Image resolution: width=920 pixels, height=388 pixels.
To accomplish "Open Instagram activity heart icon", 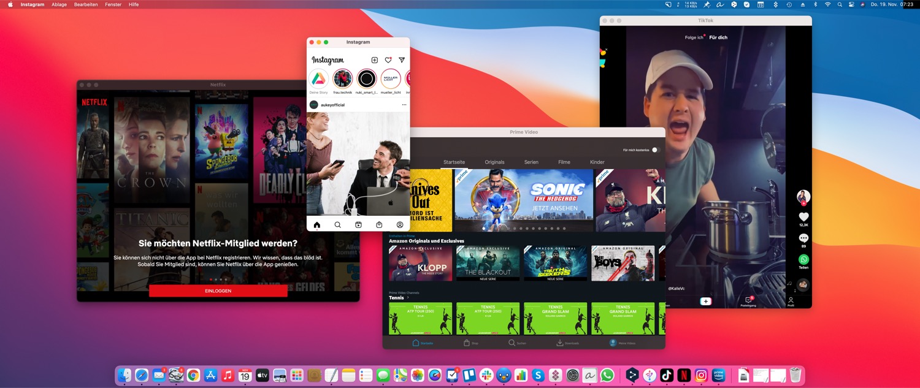I will [388, 60].
